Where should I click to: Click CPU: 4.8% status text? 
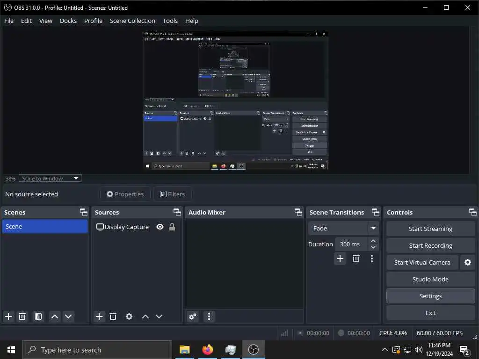click(393, 333)
